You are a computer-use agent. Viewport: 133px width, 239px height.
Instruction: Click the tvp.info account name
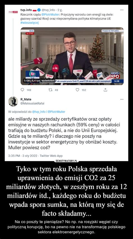click(26, 10)
